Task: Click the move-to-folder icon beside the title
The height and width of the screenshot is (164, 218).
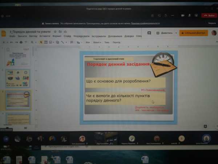Action: pyautogui.click(x=60, y=31)
